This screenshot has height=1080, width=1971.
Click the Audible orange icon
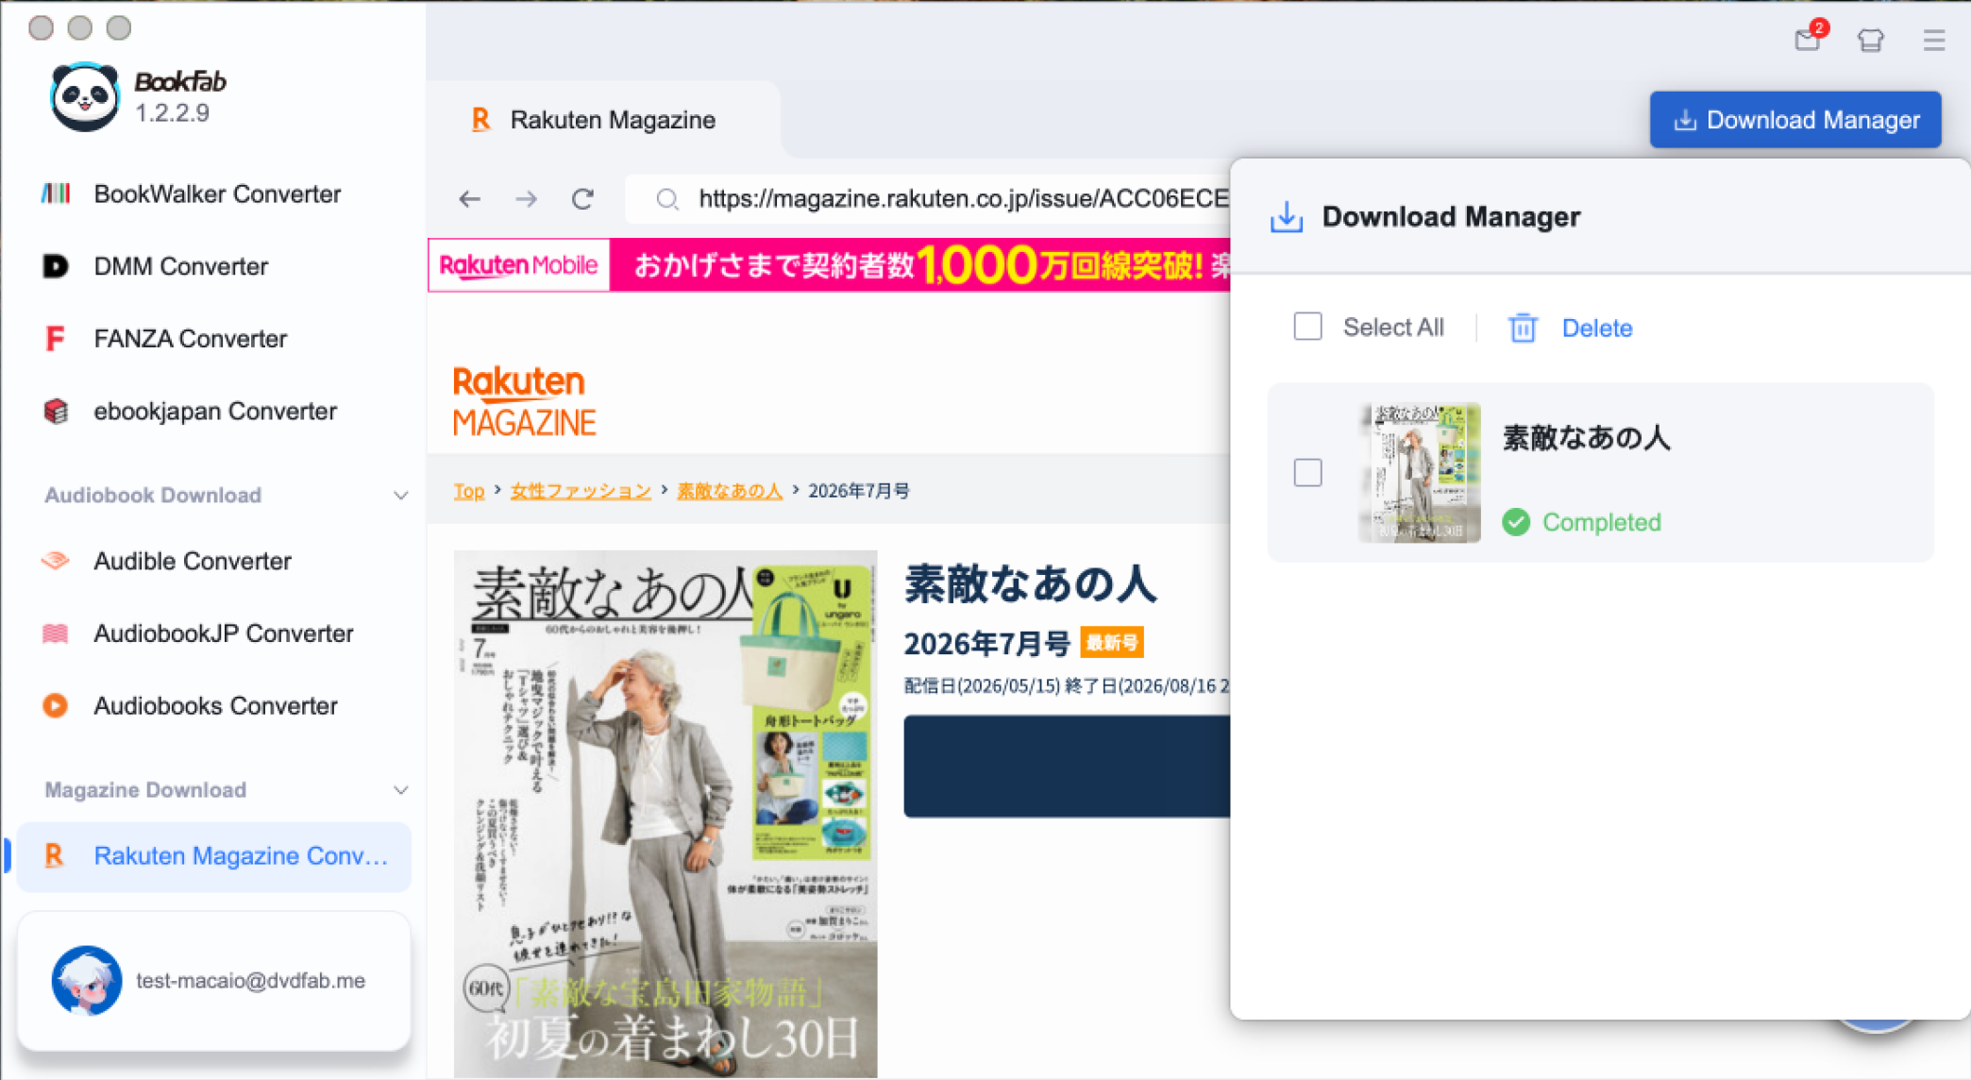[x=56, y=561]
